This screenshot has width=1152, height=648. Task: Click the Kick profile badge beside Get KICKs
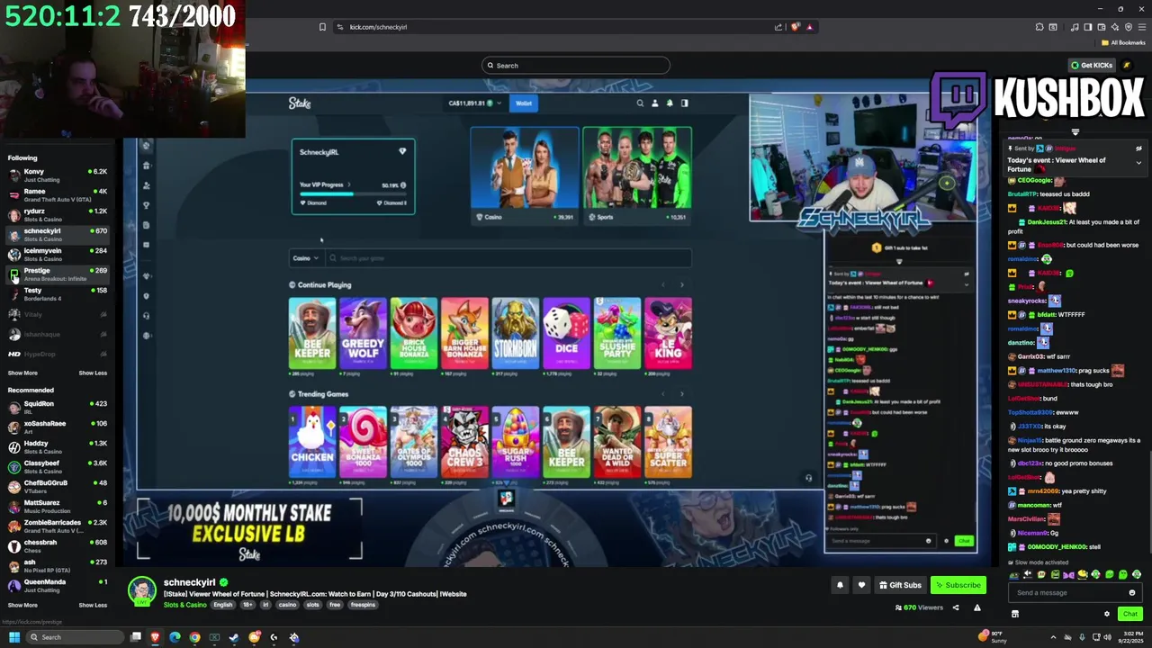click(1126, 65)
